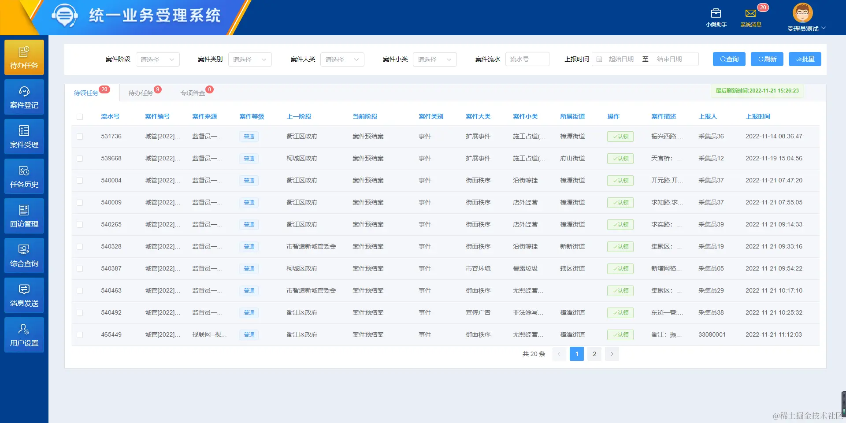Open the 案件小类 dropdown
The image size is (846, 423).
click(x=435, y=59)
